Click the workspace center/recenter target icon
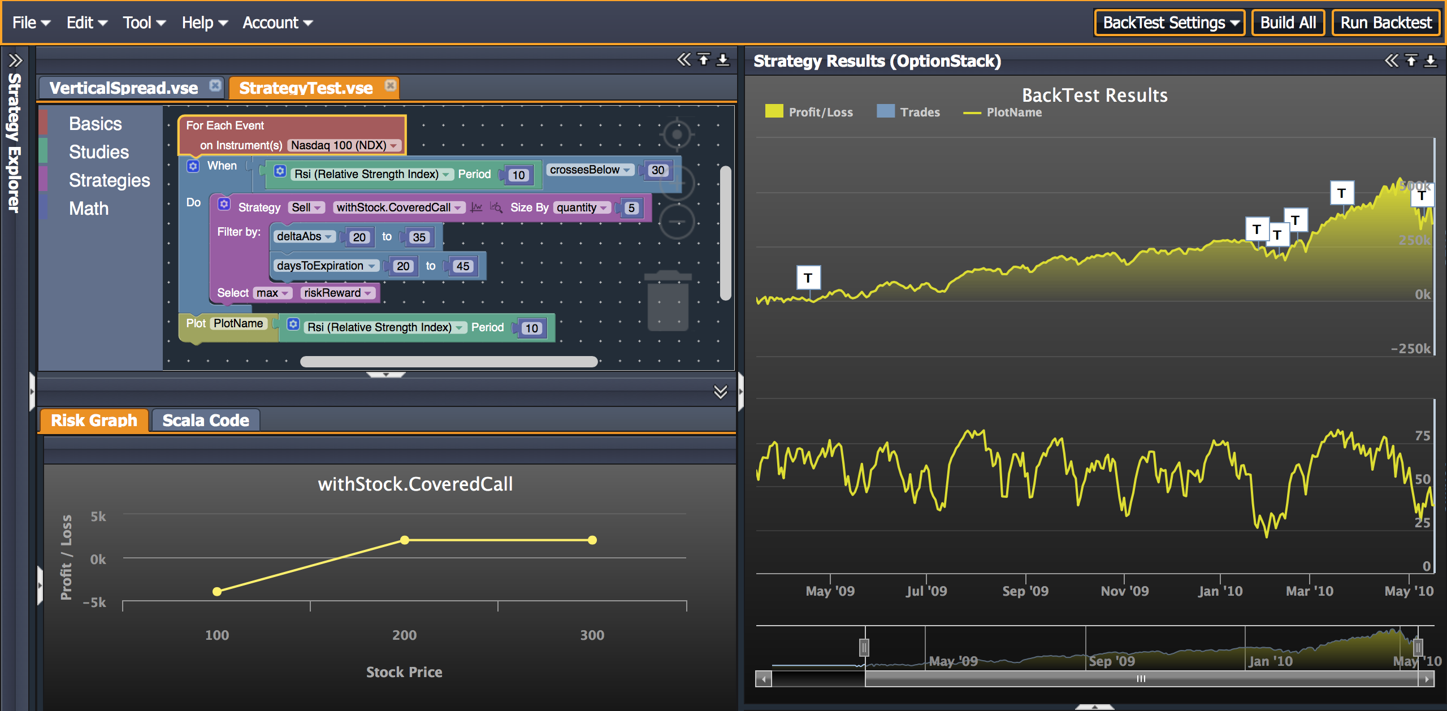The width and height of the screenshot is (1447, 711). tap(677, 135)
